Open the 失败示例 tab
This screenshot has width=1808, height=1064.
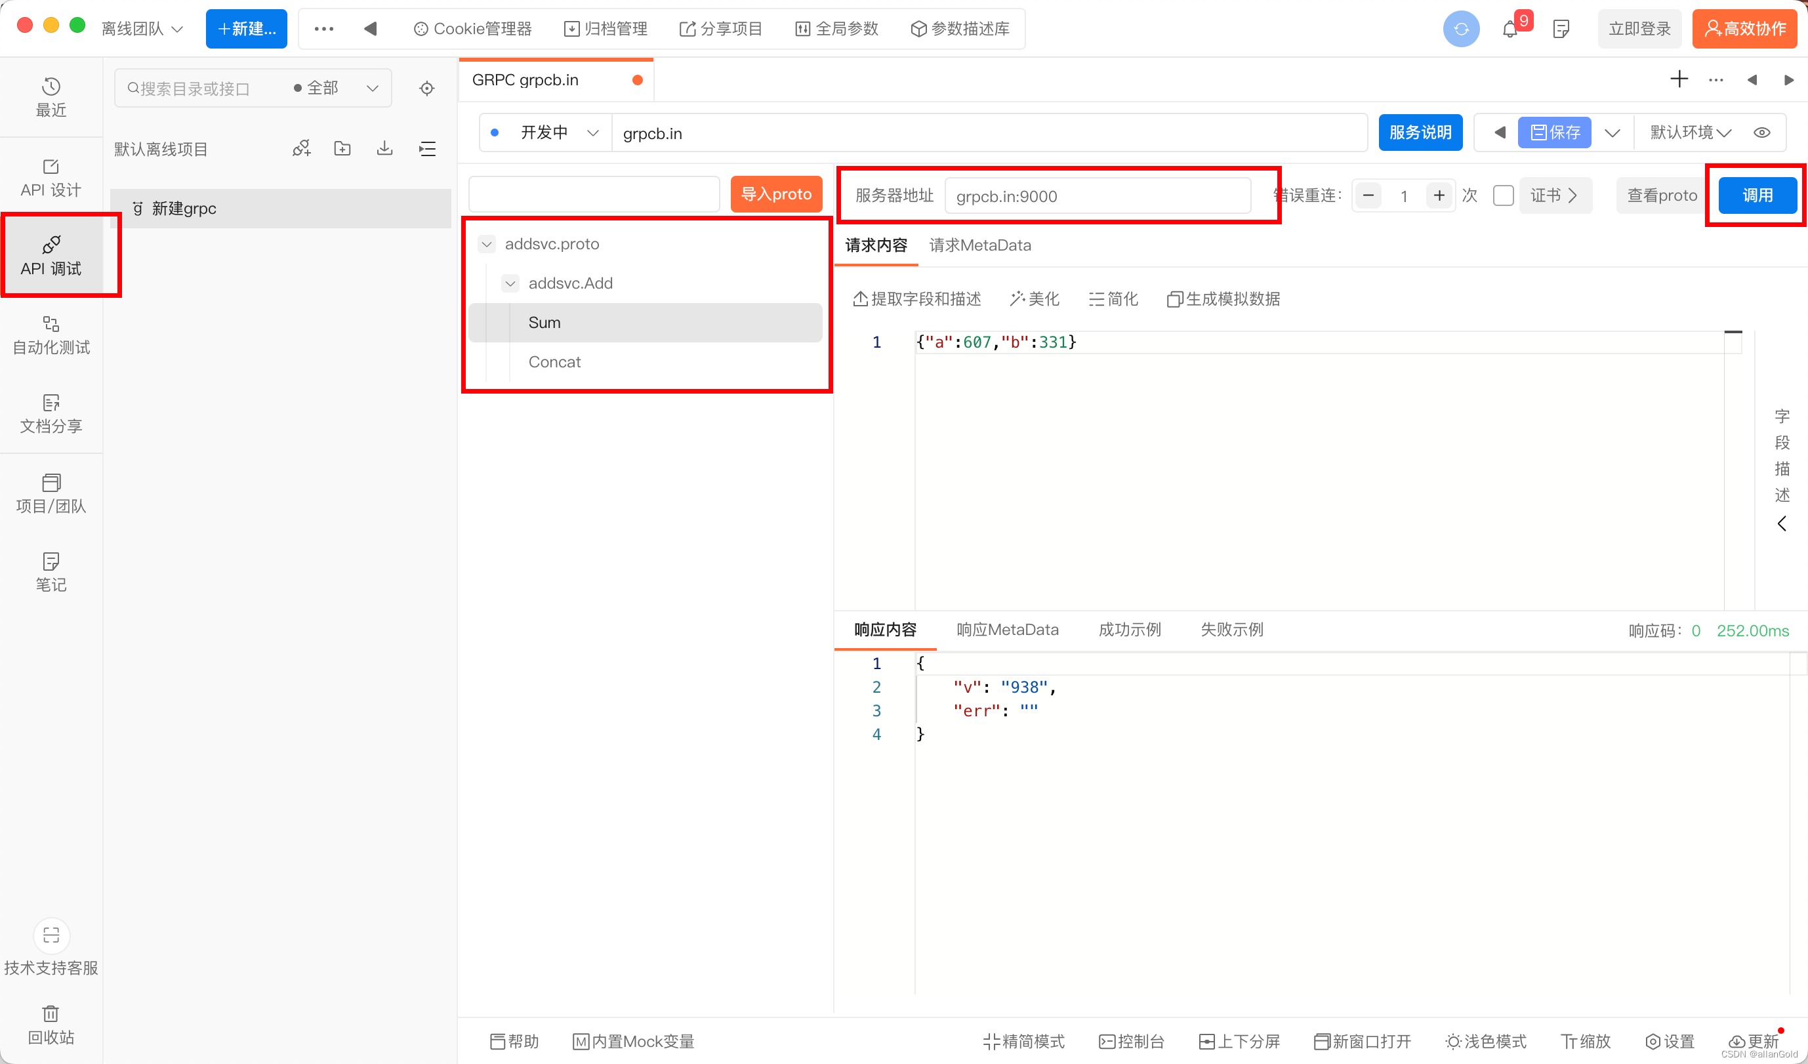point(1232,629)
